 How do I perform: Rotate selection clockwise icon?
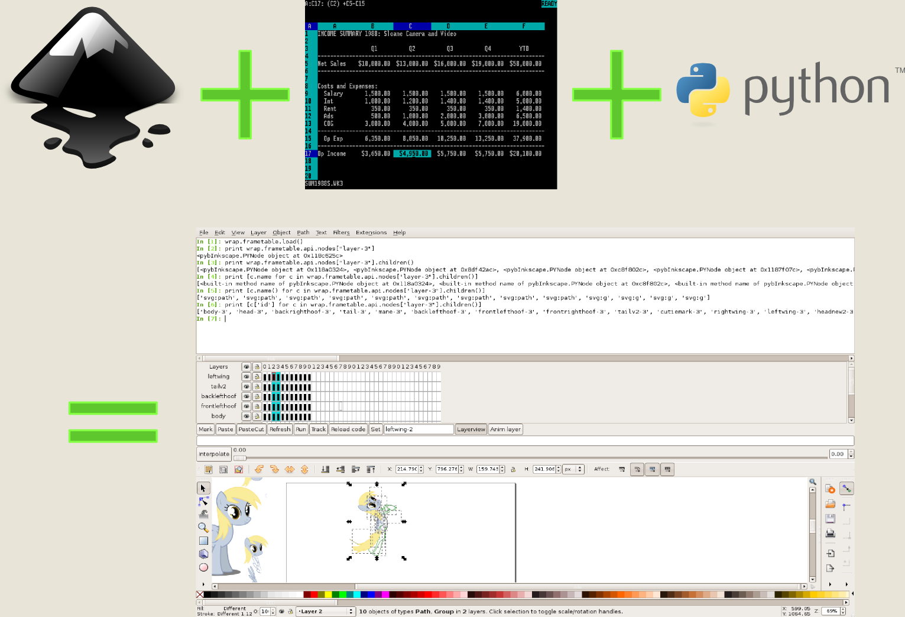pyautogui.click(x=274, y=469)
